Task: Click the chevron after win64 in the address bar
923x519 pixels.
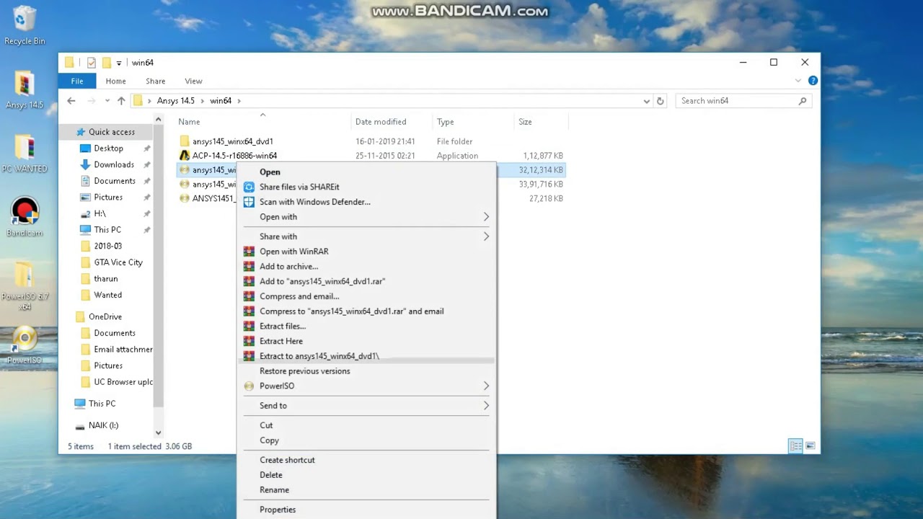Action: coord(239,101)
